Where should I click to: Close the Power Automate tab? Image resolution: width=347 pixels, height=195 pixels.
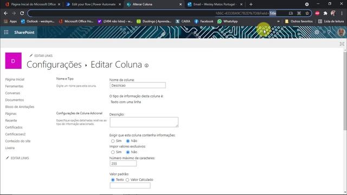click(x=120, y=4)
